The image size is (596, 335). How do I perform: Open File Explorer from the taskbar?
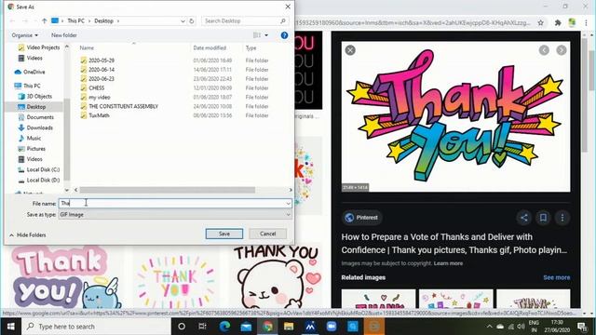coord(289,327)
